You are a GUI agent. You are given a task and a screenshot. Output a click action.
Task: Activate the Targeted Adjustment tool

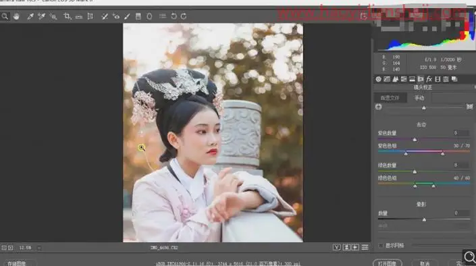tap(53, 16)
